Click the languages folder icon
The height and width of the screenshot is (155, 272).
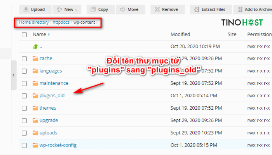[35, 71]
